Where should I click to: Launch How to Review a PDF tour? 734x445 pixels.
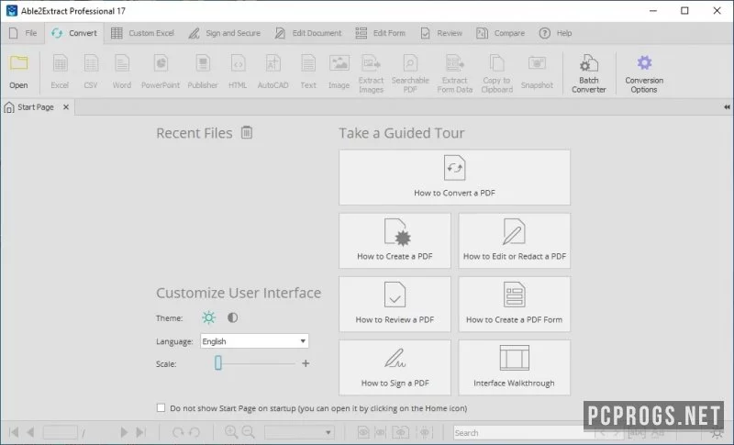395,304
